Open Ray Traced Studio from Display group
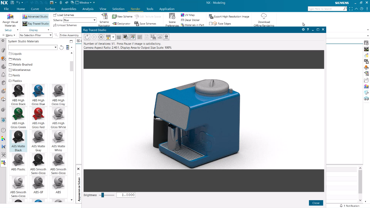Screen dimensions: 370x208 (35, 23)
